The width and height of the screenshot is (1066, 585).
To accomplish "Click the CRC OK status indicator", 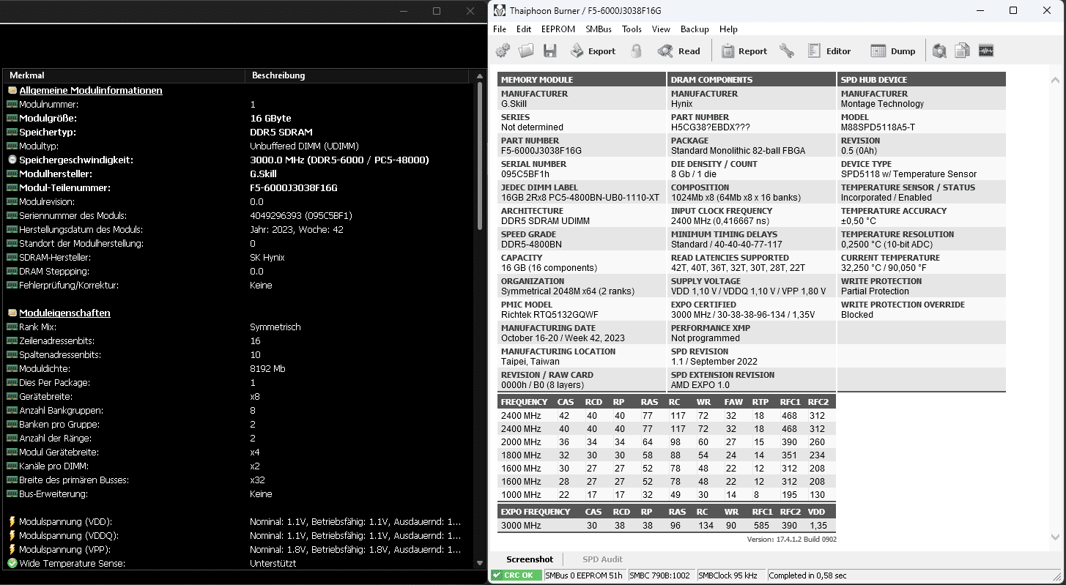I will (x=517, y=575).
